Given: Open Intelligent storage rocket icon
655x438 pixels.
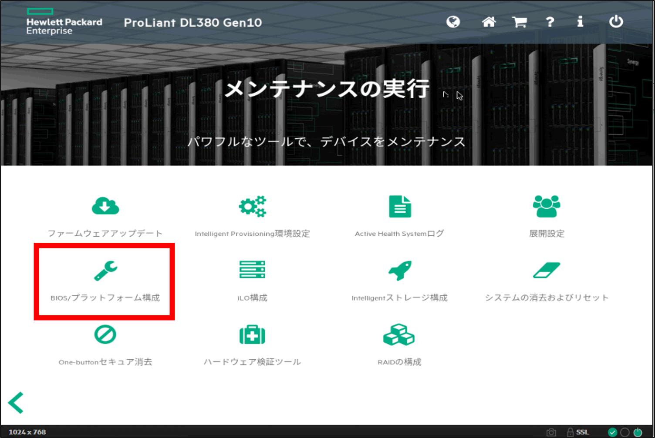Looking at the screenshot, I should (x=400, y=270).
